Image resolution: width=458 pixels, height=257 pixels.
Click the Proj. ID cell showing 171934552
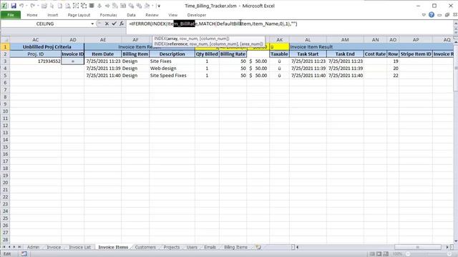pos(35,61)
